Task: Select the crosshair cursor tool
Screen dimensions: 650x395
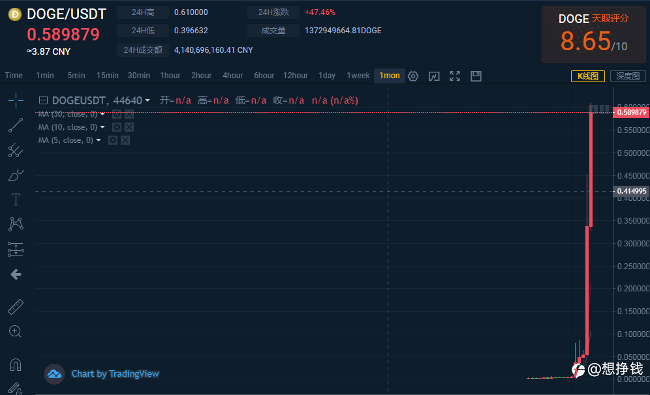Action: click(16, 100)
